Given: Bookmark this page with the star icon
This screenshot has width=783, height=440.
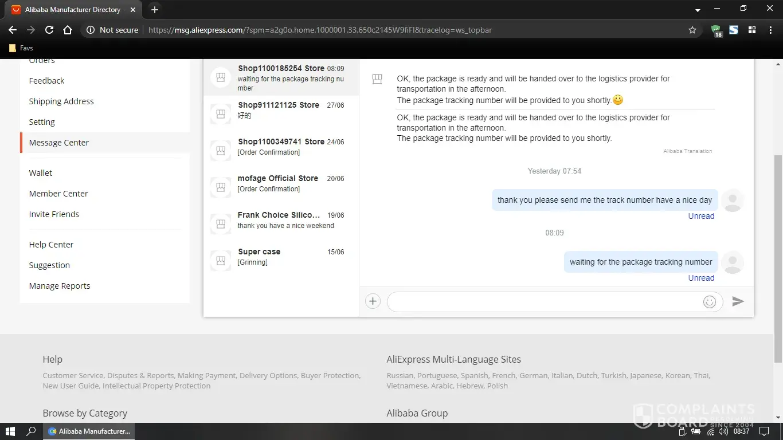Looking at the screenshot, I should (x=692, y=30).
